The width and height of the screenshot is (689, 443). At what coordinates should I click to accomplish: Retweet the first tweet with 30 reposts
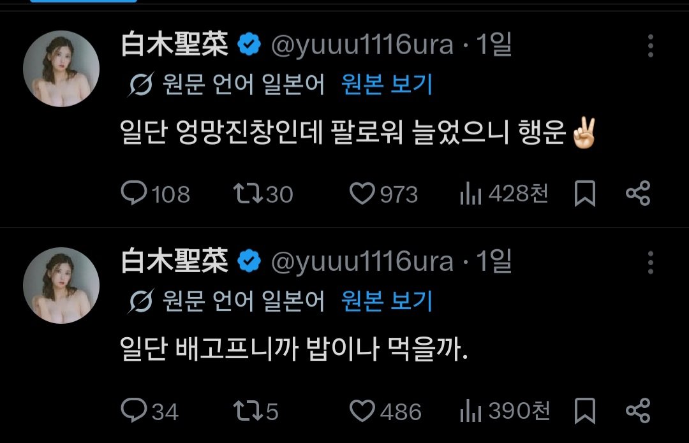(x=263, y=193)
